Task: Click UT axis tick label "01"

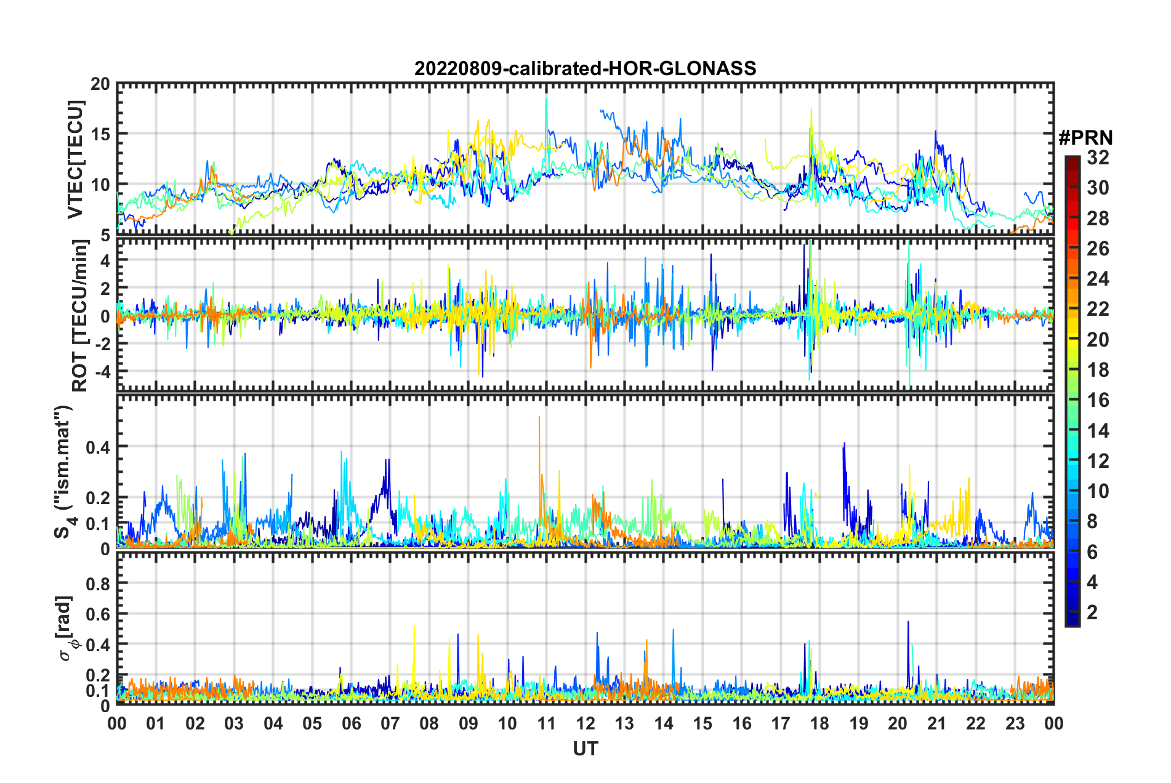Action: pos(156,723)
